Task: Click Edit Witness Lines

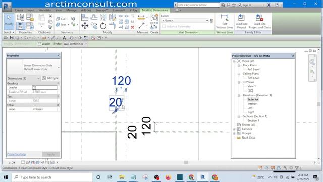Action: click(x=224, y=21)
